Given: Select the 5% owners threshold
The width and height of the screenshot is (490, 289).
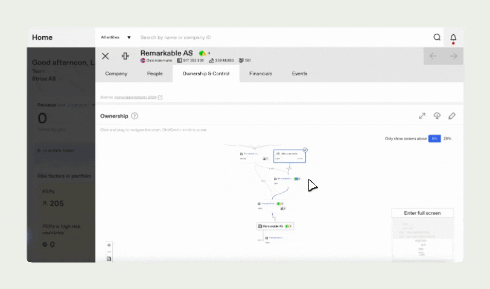Looking at the screenshot, I should click(434, 138).
